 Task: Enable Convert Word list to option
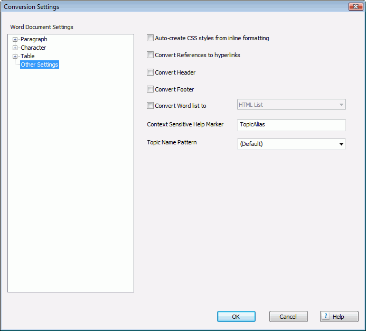[151, 106]
